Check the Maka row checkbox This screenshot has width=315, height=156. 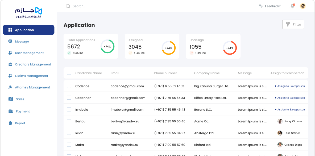coord(69,145)
